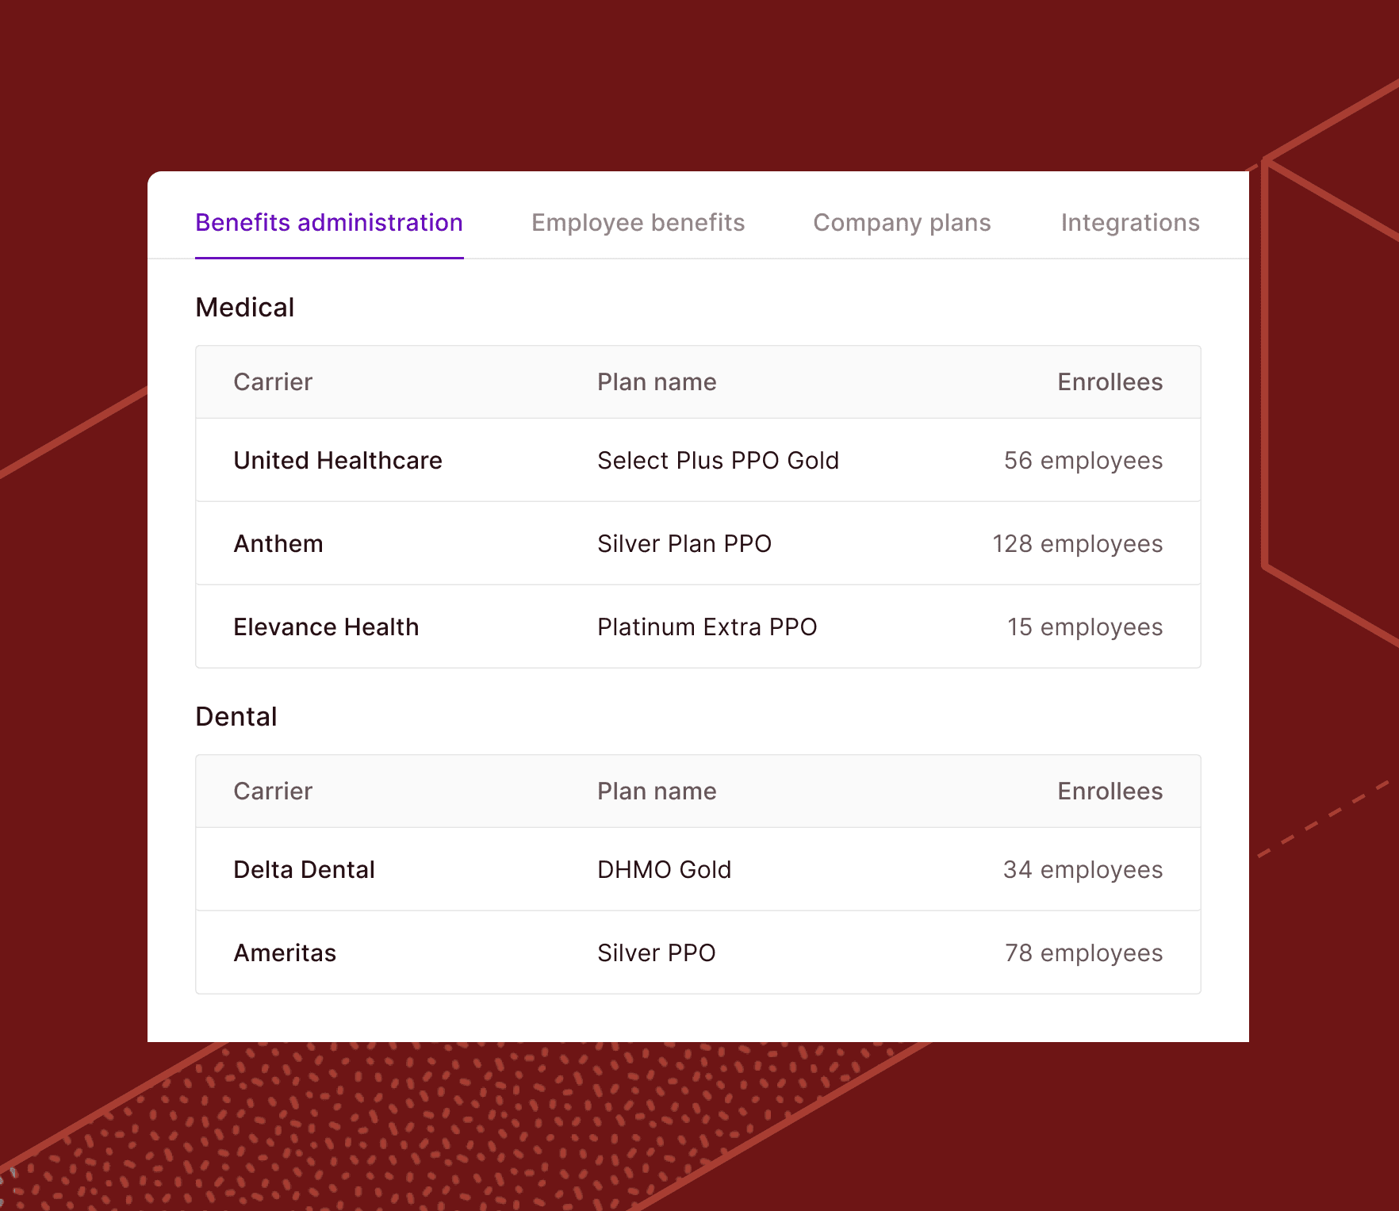The image size is (1399, 1211).
Task: Click the 128 employees enrollee count
Action: [1077, 544]
